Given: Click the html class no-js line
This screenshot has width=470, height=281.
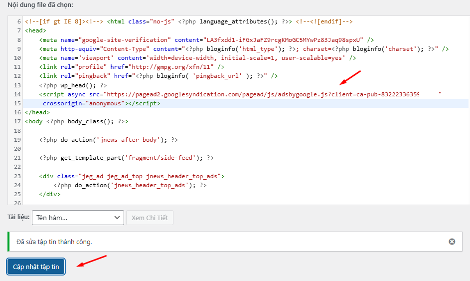Looking at the screenshot, I should pos(189,21).
